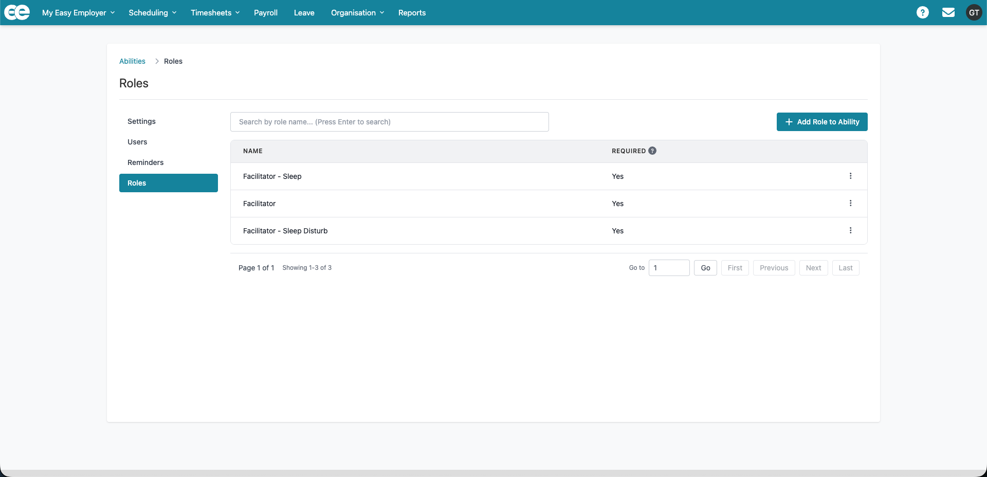Viewport: 987px width, 477px height.
Task: Click the Go pagination button
Action: [705, 268]
